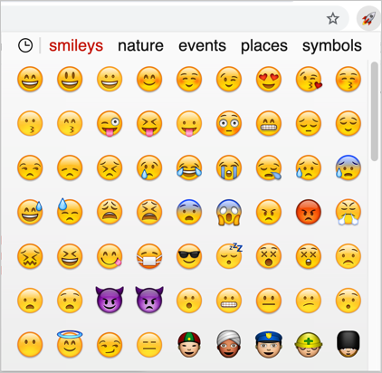This screenshot has height=373, width=382.
Task: Pick the smiley with halo emoji
Action: coord(70,343)
